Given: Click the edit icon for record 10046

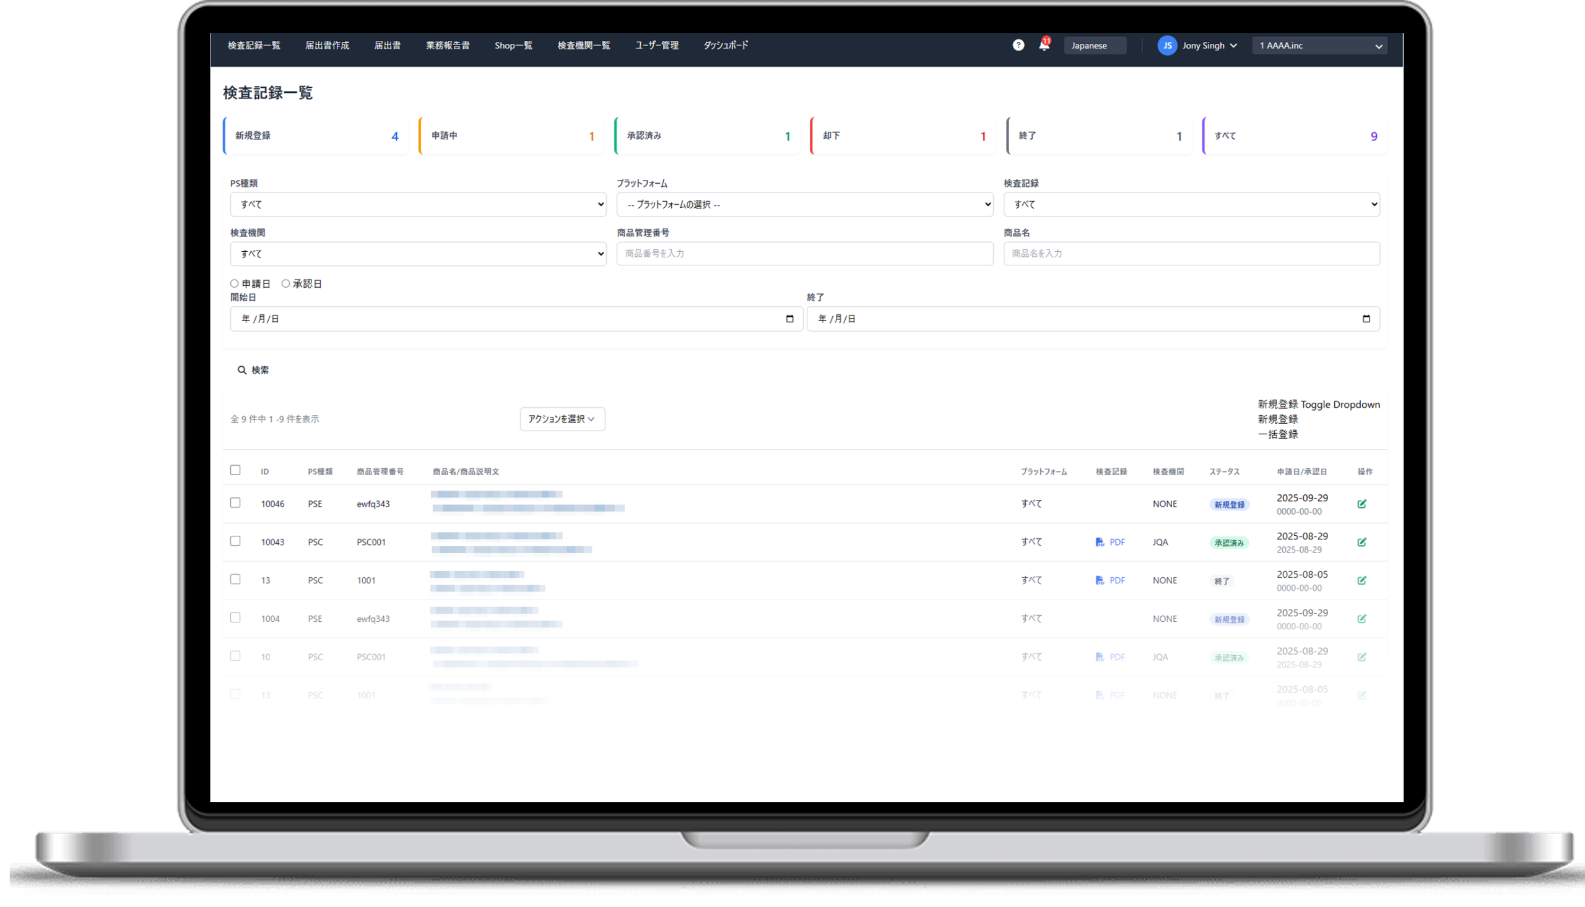Looking at the screenshot, I should point(1361,504).
